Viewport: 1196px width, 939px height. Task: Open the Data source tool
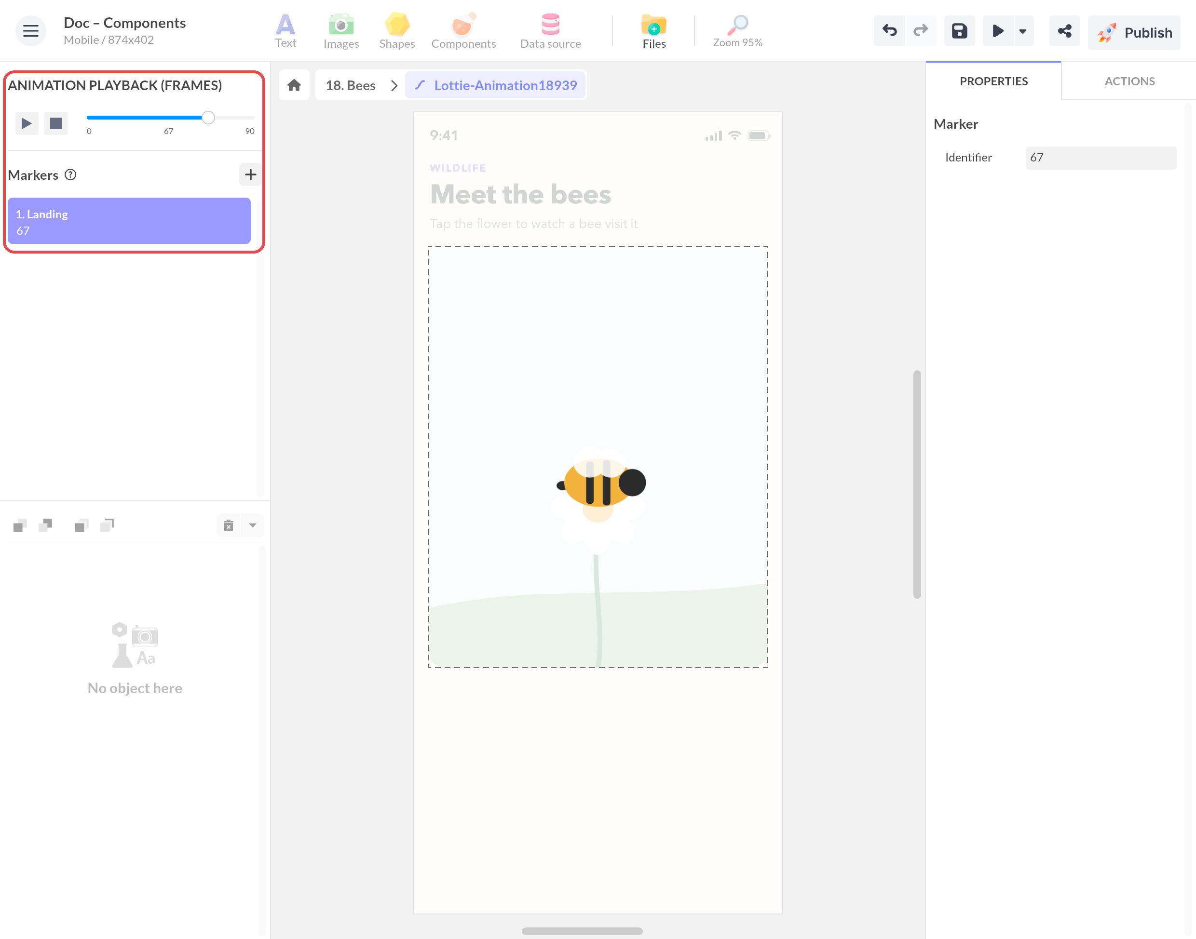pos(550,31)
